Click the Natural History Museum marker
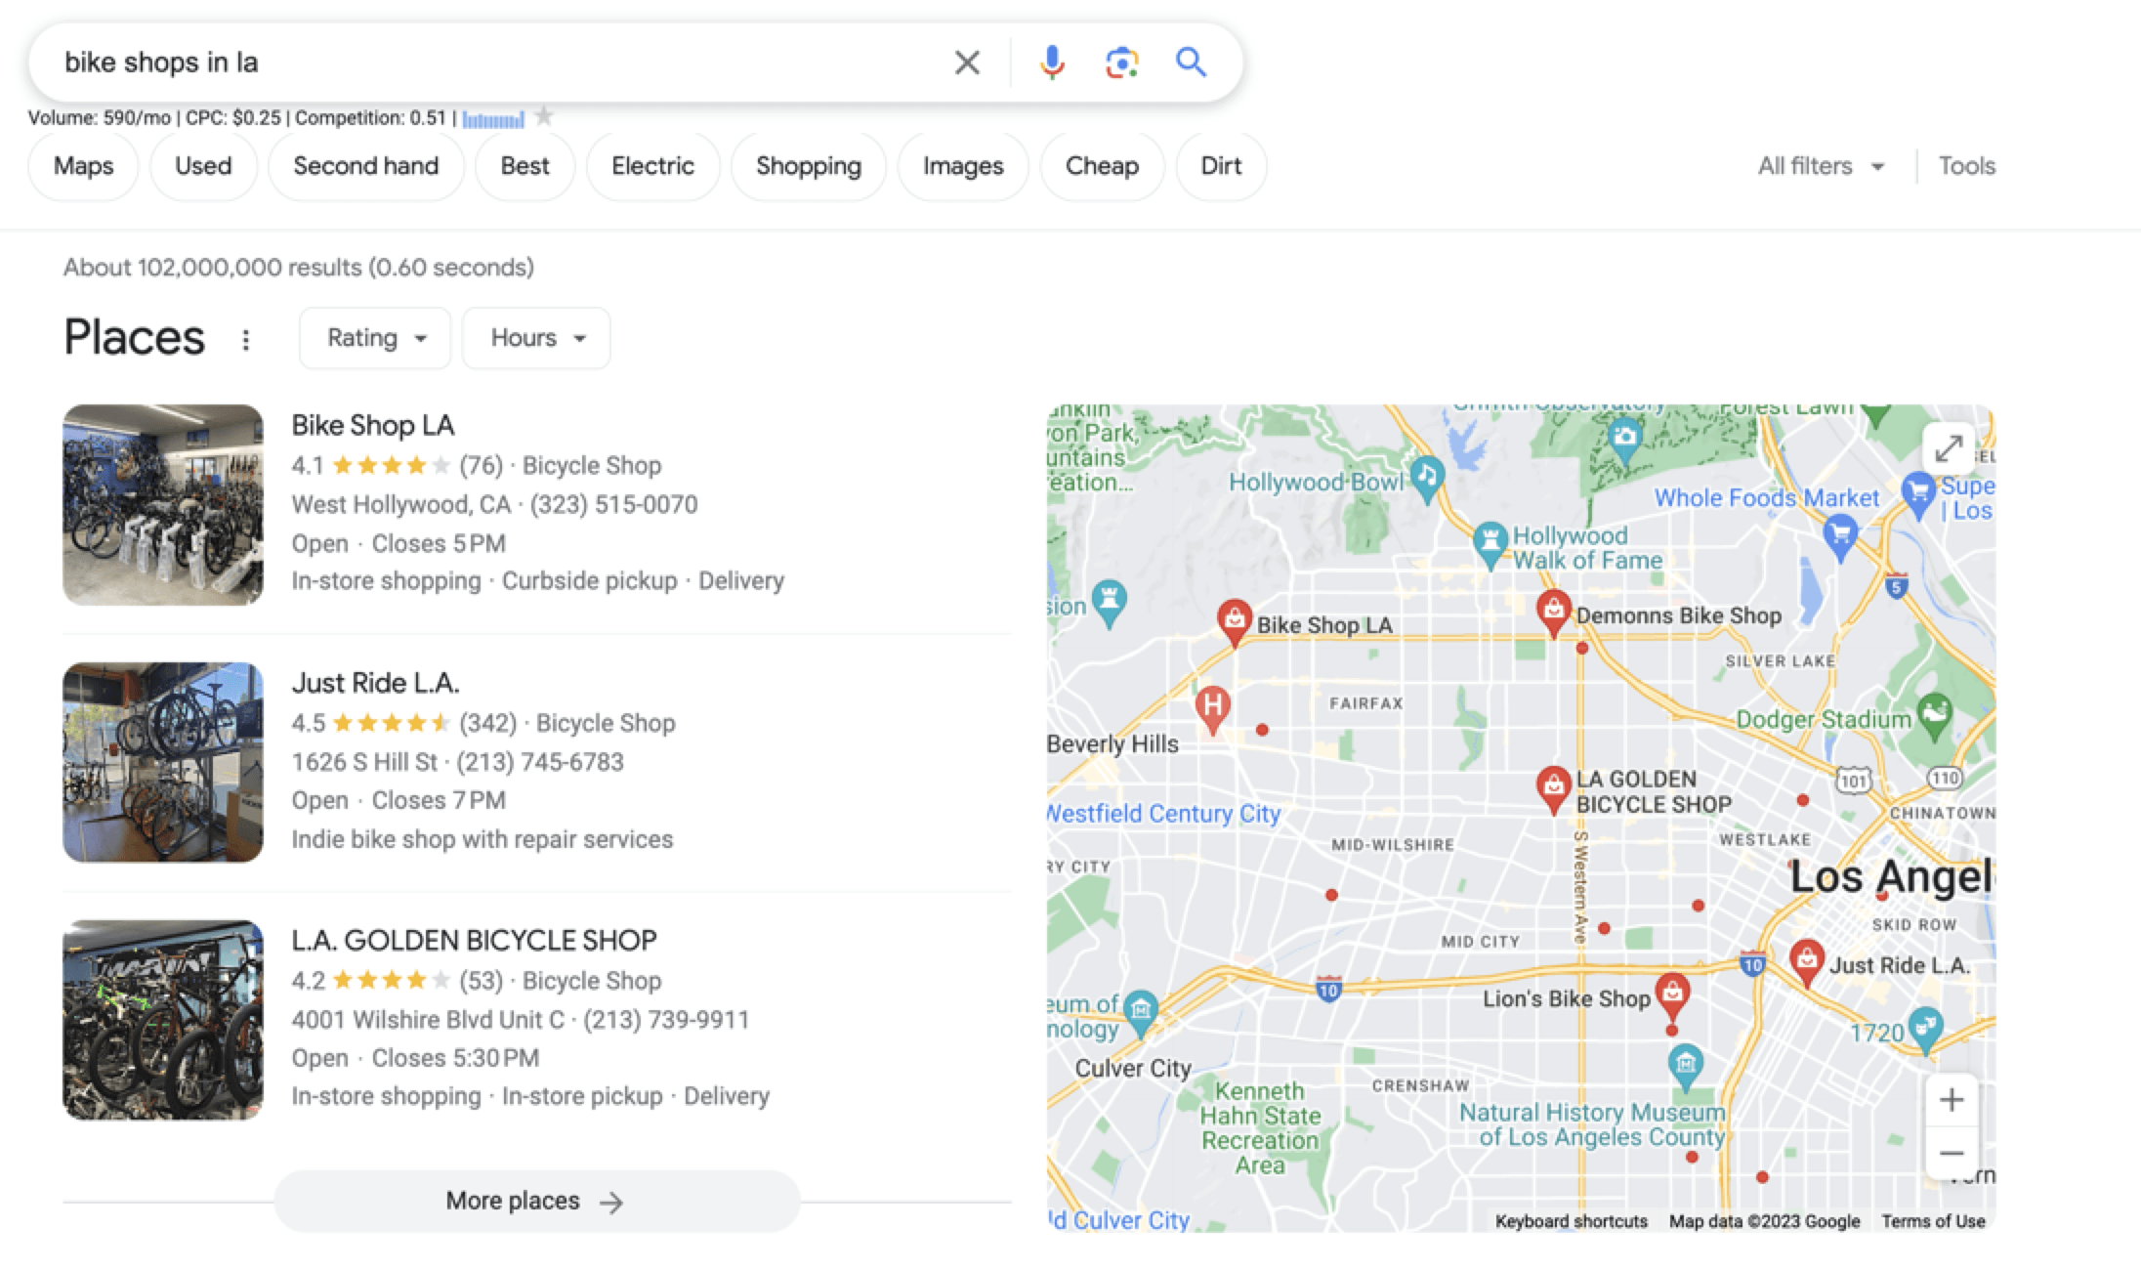Viewport: 2141px width, 1270px height. click(1686, 1067)
